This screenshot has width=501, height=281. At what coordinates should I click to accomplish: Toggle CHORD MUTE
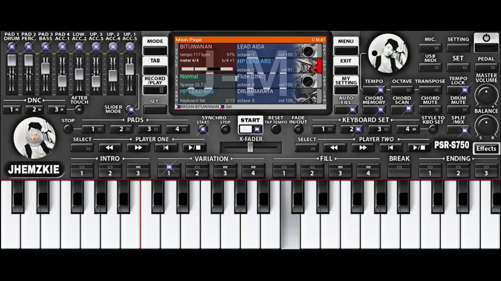(x=430, y=110)
